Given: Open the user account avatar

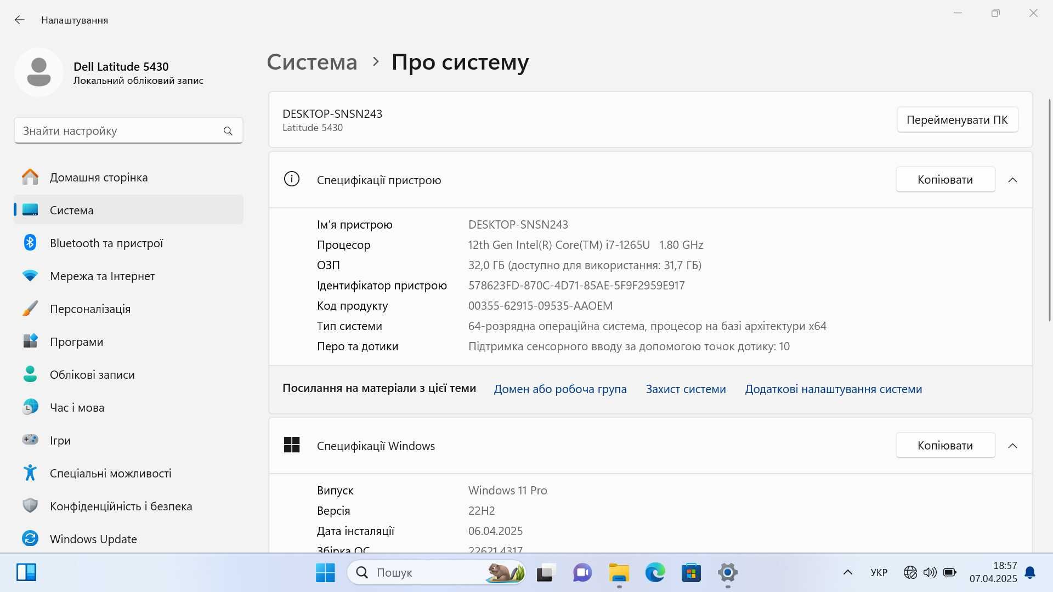Looking at the screenshot, I should (39, 72).
